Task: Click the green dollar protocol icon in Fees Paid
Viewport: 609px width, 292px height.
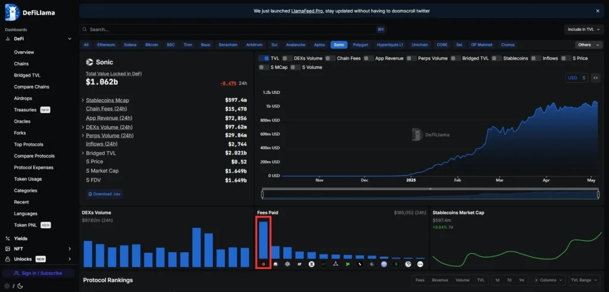Action: click(396, 264)
